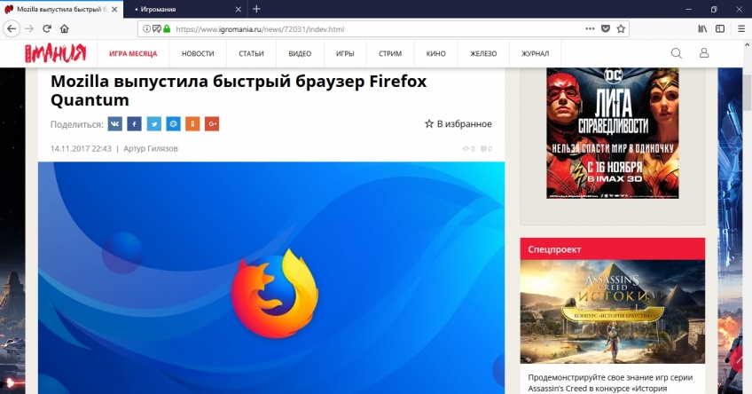
Task: Go to the СТАТЬИ section
Action: (x=251, y=54)
